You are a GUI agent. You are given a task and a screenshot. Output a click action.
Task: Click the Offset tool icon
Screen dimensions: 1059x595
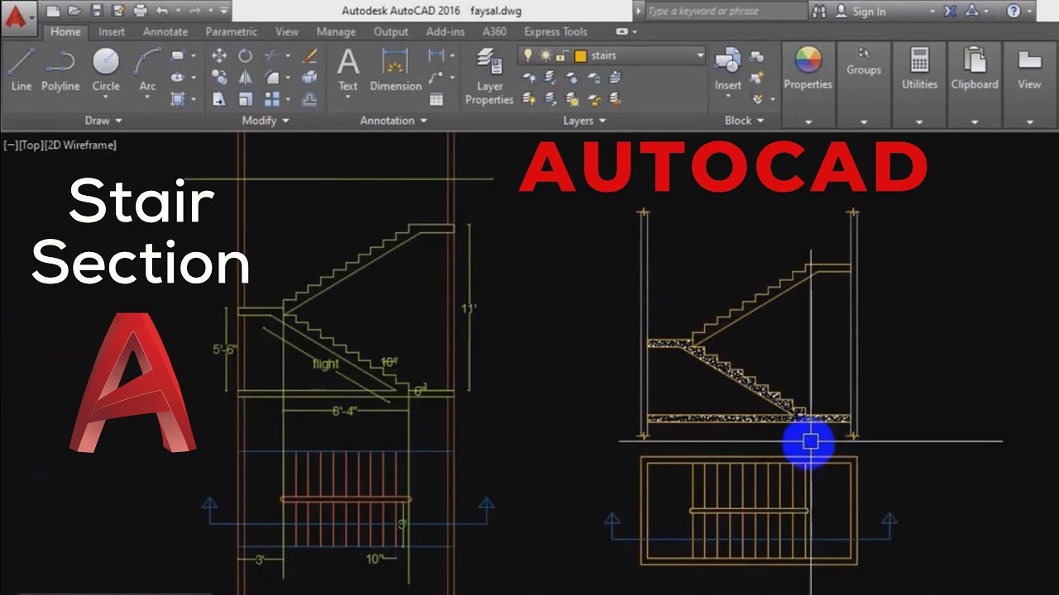(x=309, y=99)
